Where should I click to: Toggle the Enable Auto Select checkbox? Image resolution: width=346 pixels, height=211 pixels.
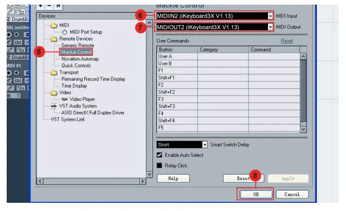(x=159, y=155)
